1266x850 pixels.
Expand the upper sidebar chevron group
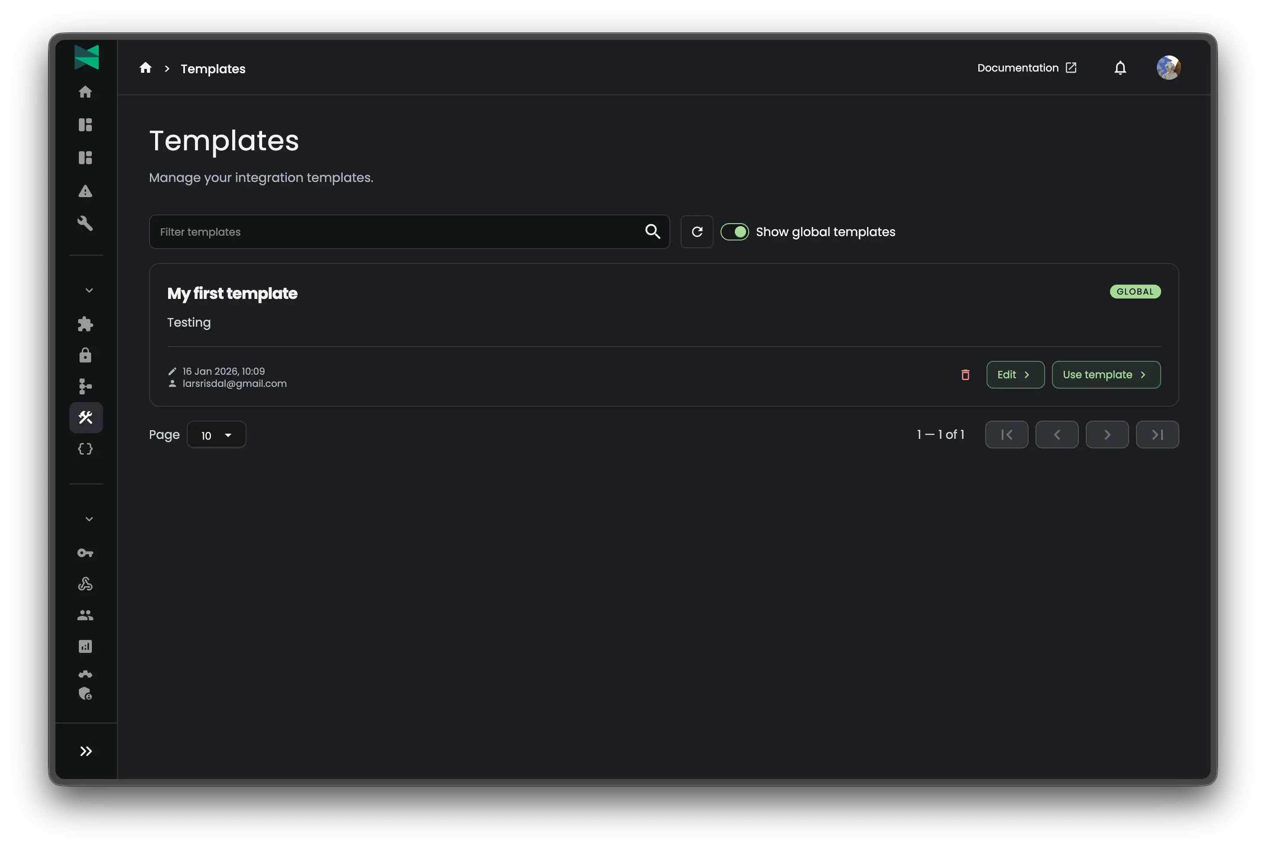click(88, 290)
